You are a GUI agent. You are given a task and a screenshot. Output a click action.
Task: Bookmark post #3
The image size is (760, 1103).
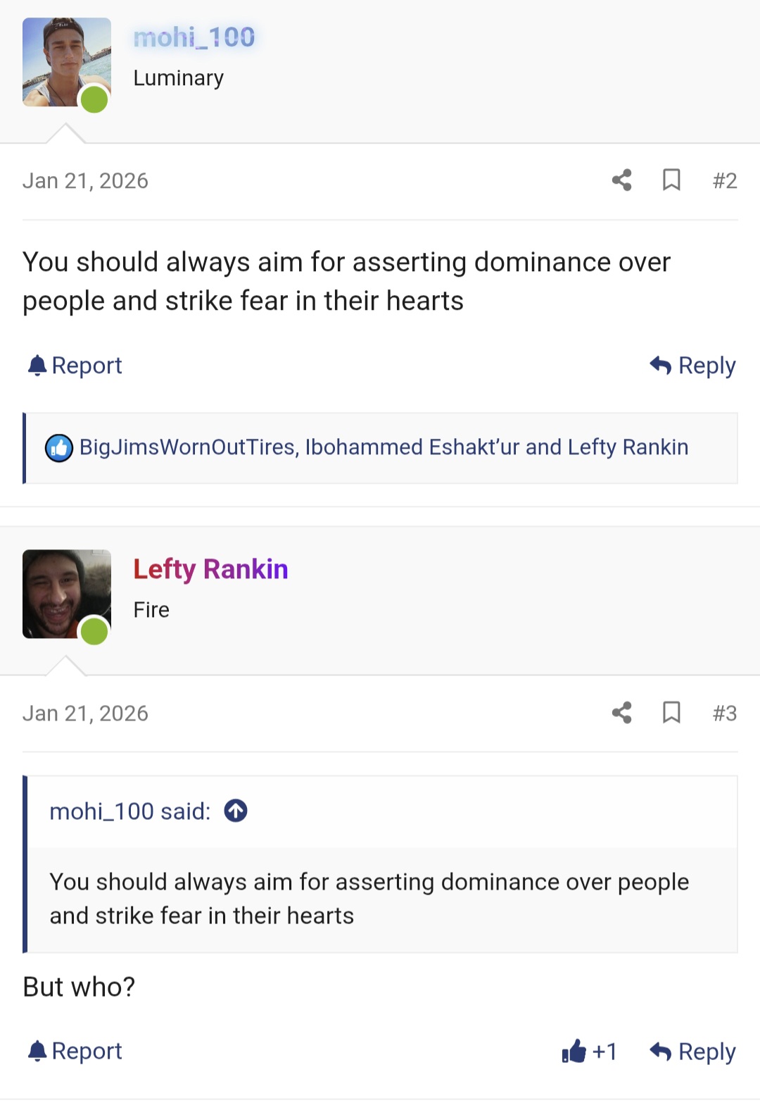click(x=671, y=713)
